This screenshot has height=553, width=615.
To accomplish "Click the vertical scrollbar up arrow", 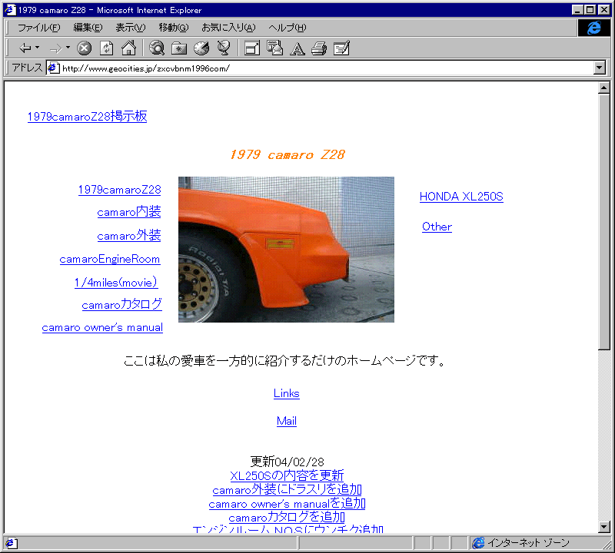I will 604,88.
